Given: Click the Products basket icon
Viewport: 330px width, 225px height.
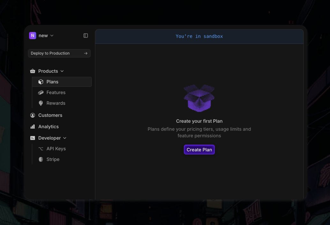Looking at the screenshot, I should pyautogui.click(x=33, y=71).
